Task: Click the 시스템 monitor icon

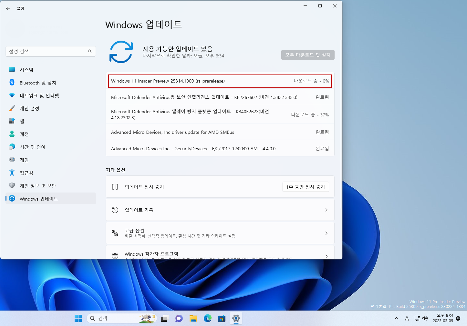Action: [x=12, y=69]
